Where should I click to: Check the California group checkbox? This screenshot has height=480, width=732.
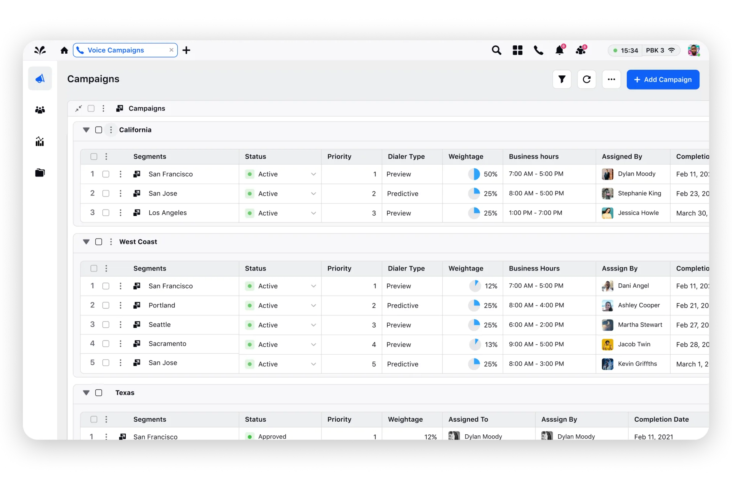click(98, 130)
